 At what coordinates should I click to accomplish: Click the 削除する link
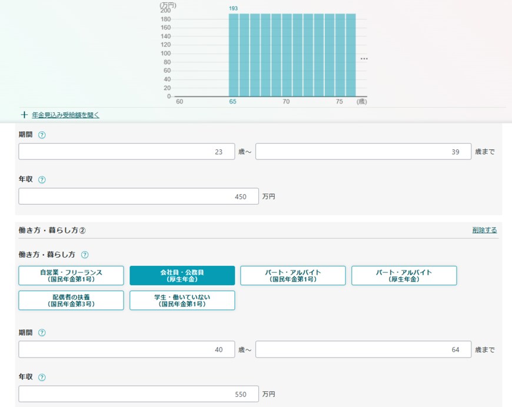(484, 230)
